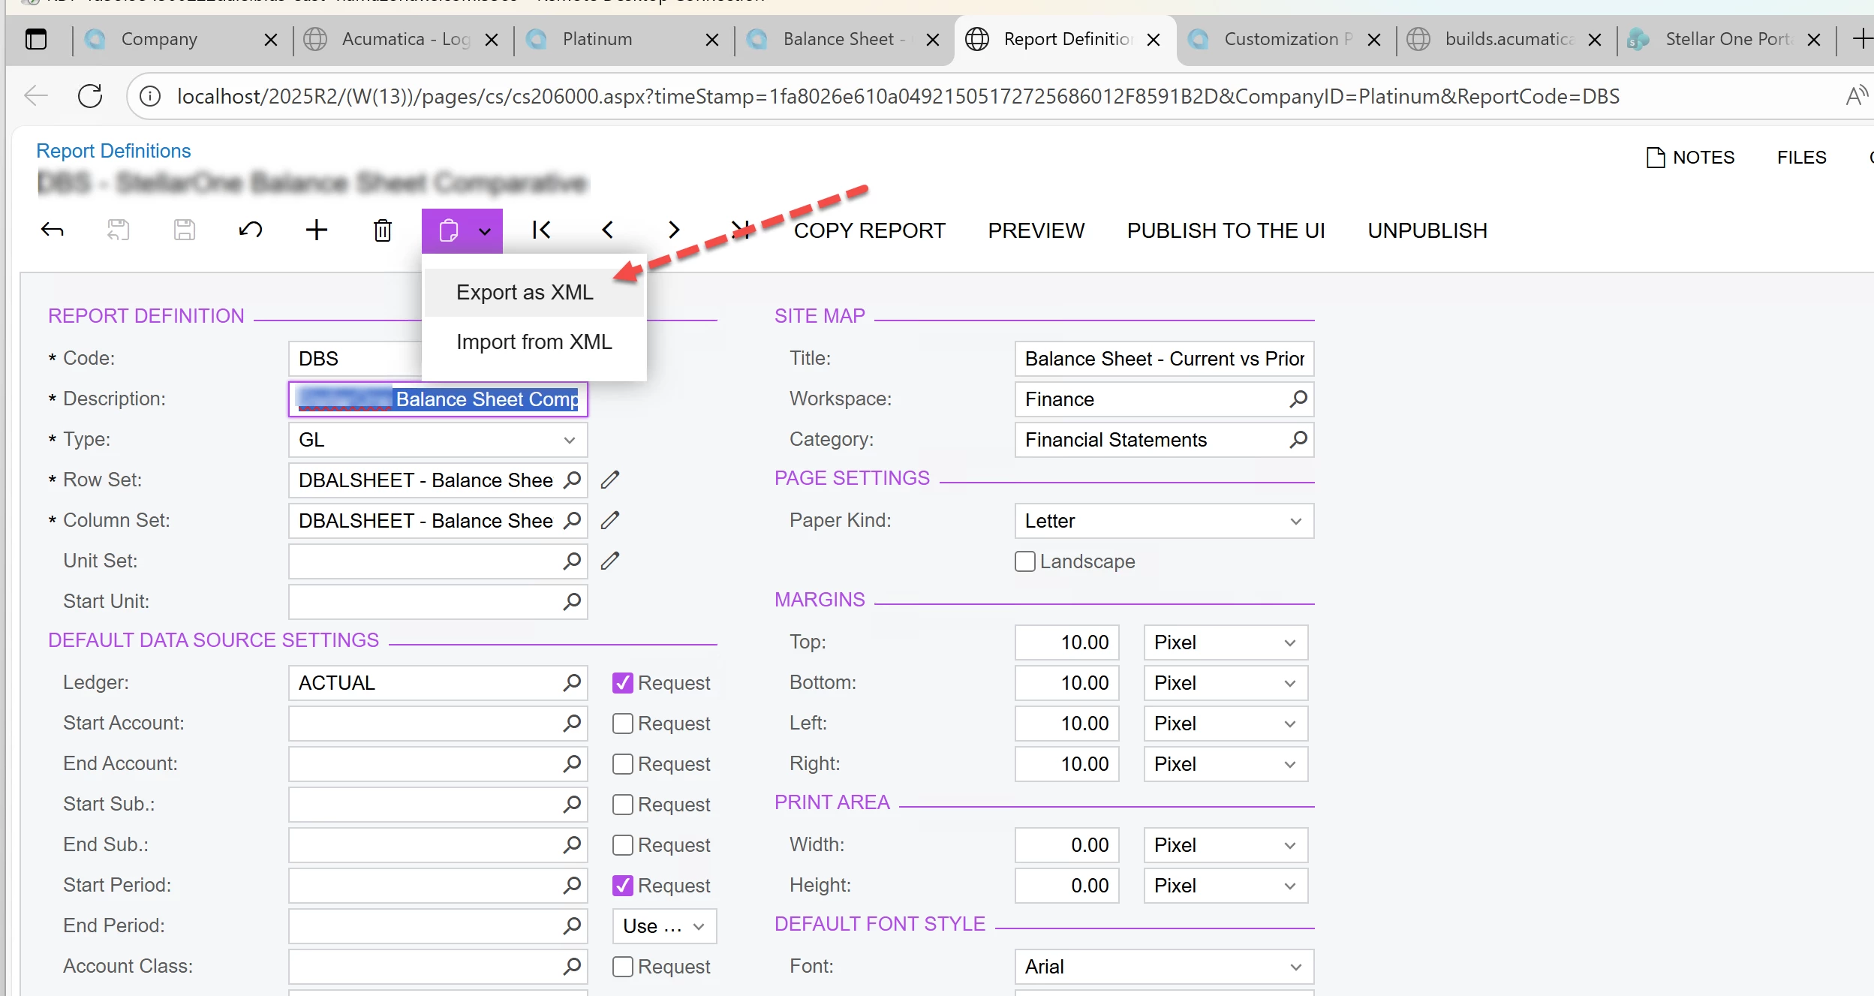Click the add new record plus icon
This screenshot has height=996, width=1874.
(x=317, y=230)
